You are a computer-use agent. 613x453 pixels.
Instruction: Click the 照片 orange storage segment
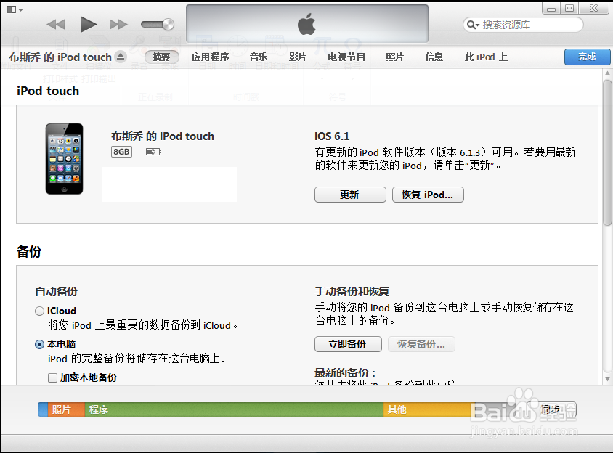click(x=66, y=409)
